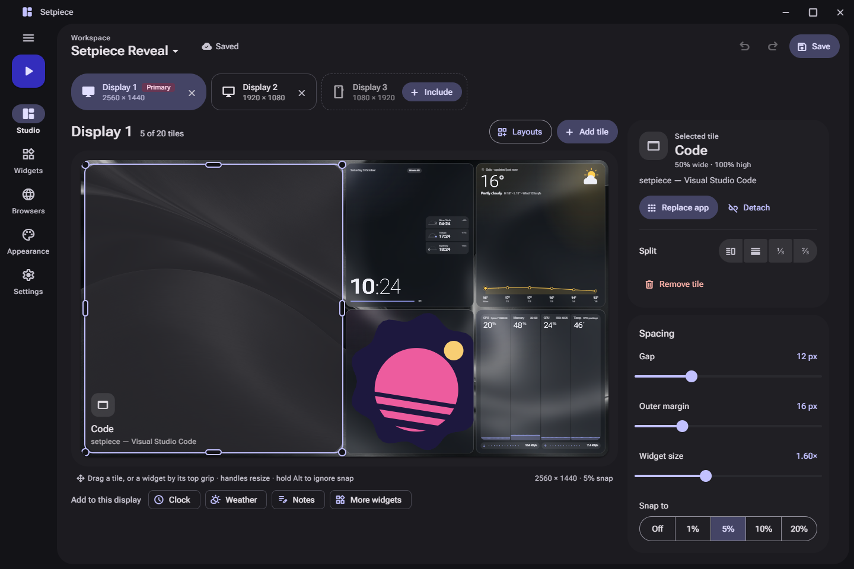Screen dimensions: 854x569
Task: Set Snap to 20%
Action: coord(799,529)
